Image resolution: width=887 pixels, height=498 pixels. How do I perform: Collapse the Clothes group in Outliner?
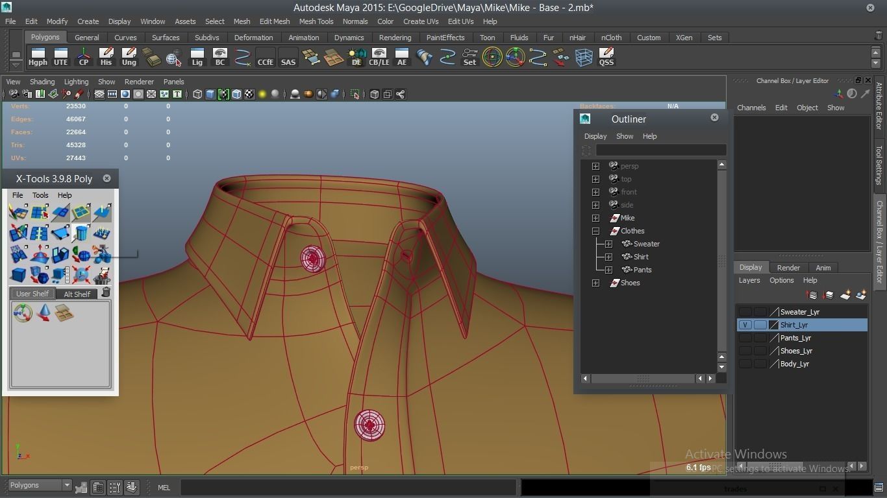595,231
